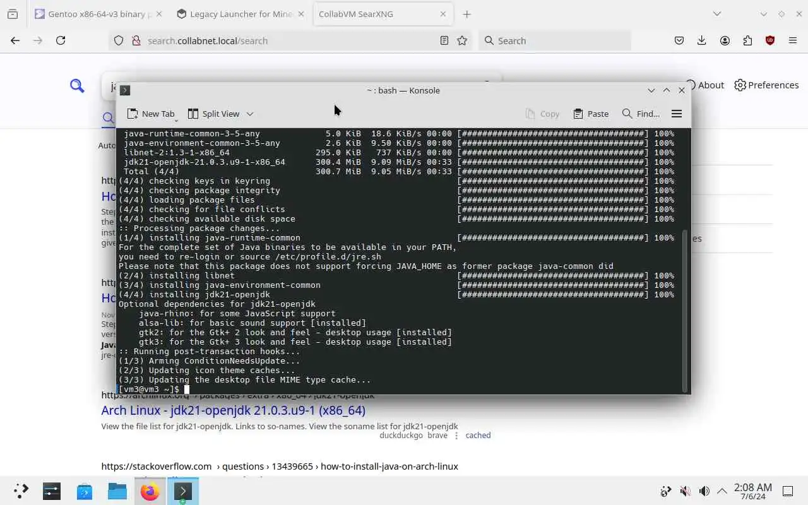Expand hidden system tray icons arrow
This screenshot has width=808, height=505.
tap(722, 491)
